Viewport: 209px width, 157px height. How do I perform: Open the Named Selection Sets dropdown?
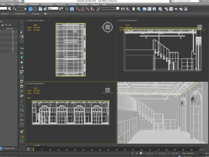pyautogui.click(x=110, y=8)
